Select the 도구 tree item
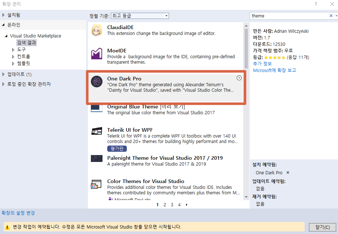Screen dimensions: 338x234 21,49
